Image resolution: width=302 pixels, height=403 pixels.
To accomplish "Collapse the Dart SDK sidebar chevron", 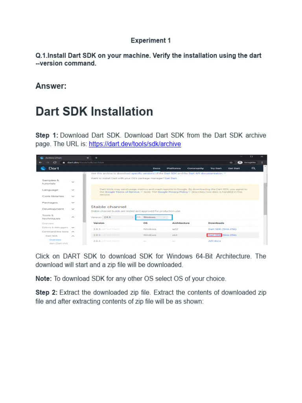I will [x=73, y=236].
